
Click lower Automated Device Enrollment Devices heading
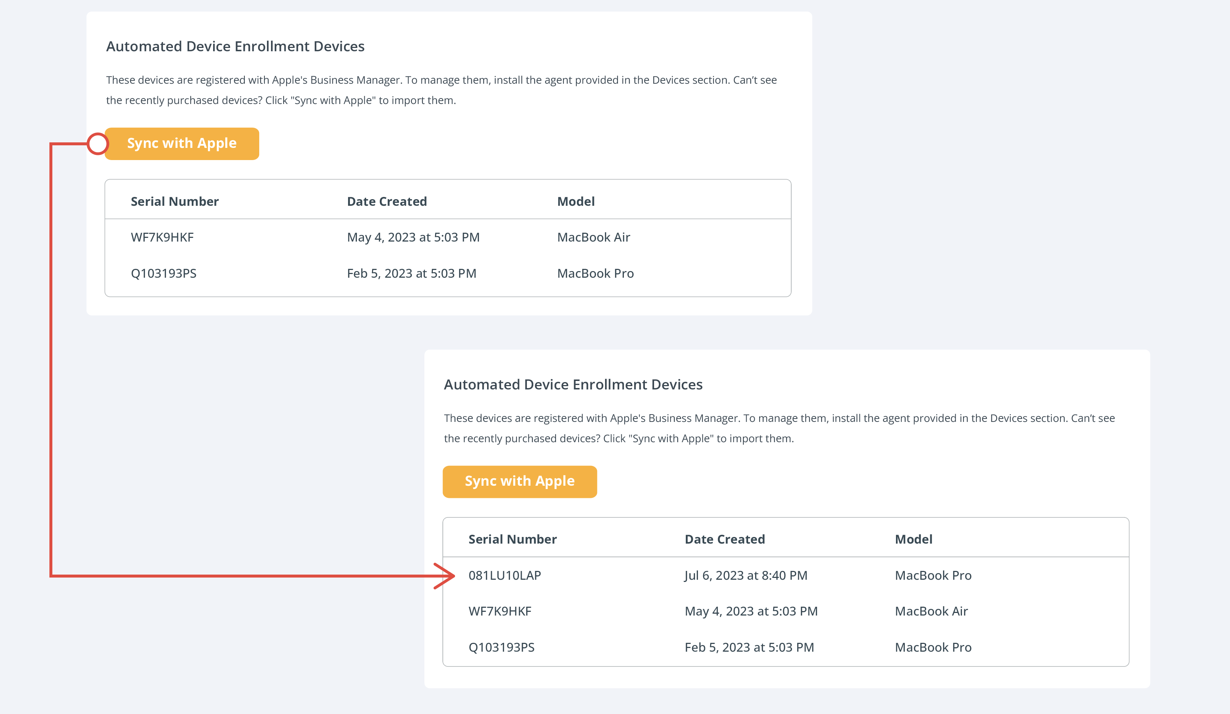tap(573, 385)
